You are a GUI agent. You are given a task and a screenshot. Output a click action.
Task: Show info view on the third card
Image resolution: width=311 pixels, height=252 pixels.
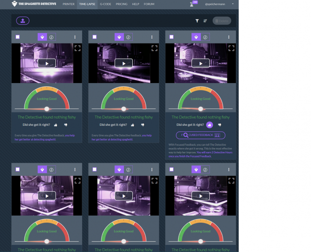tap(205, 37)
